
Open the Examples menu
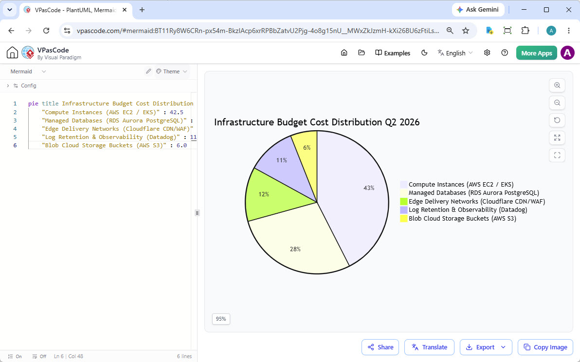click(393, 53)
